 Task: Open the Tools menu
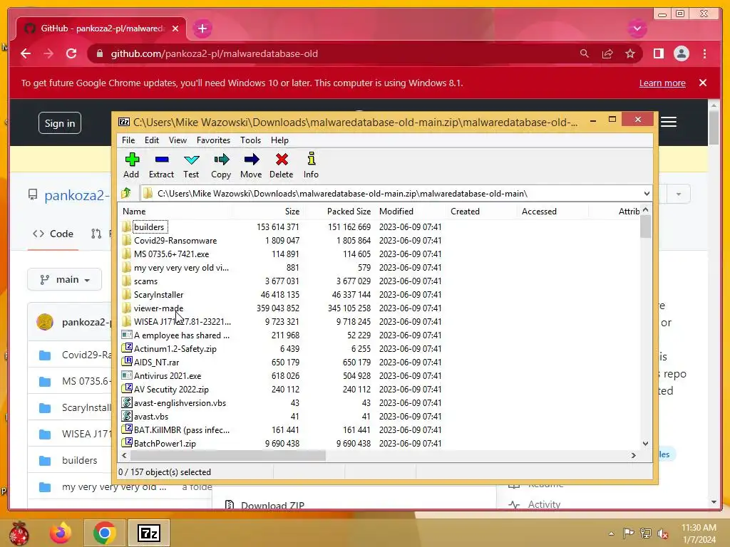click(250, 140)
